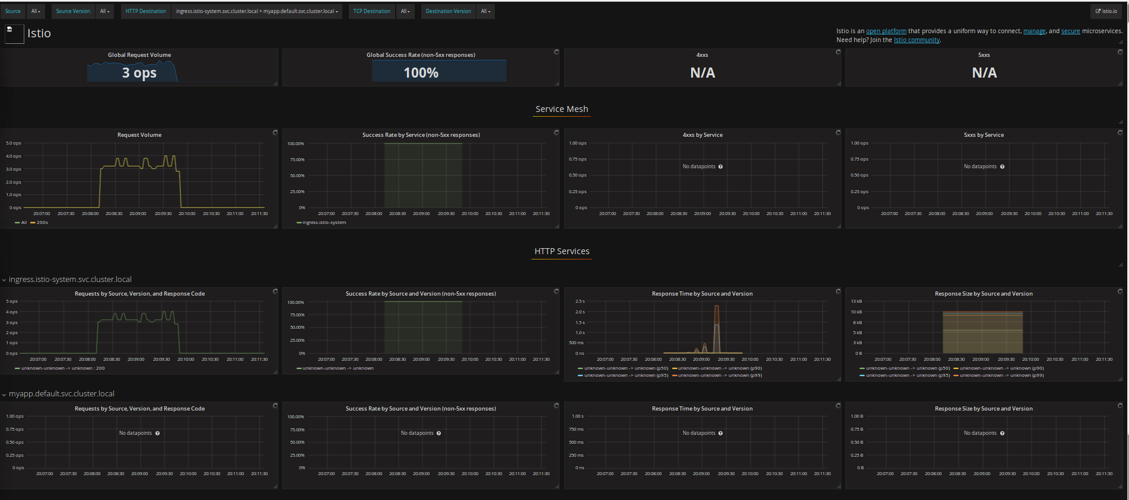The height and width of the screenshot is (500, 1129).
Task: Open the 4xxs by Service panel title menu
Action: coord(702,135)
